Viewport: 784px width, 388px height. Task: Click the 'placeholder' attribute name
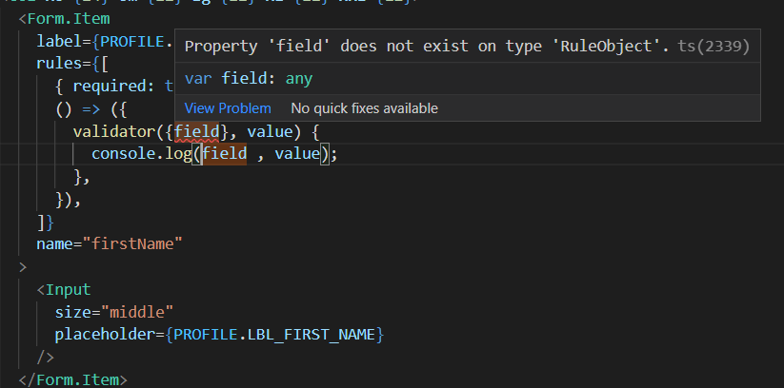click(105, 335)
